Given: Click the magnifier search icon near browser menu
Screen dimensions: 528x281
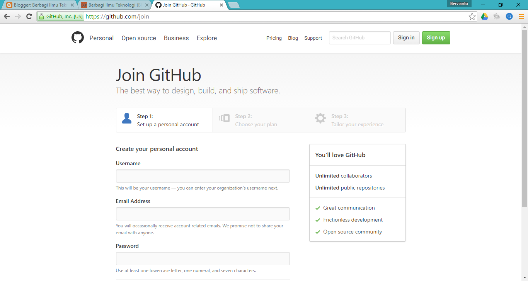Looking at the screenshot, I should point(509,17).
